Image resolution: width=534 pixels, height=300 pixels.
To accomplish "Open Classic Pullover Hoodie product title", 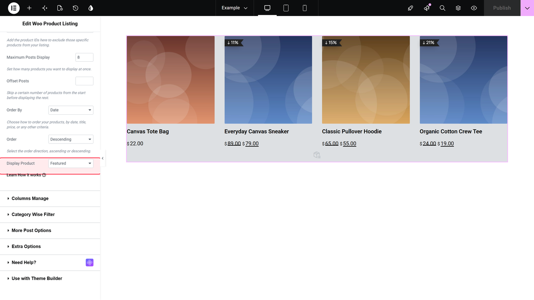I will click(x=352, y=132).
